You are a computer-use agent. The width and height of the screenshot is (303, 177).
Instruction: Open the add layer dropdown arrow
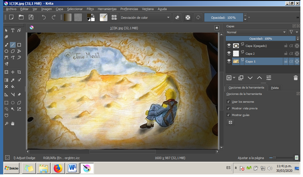pos(234,78)
